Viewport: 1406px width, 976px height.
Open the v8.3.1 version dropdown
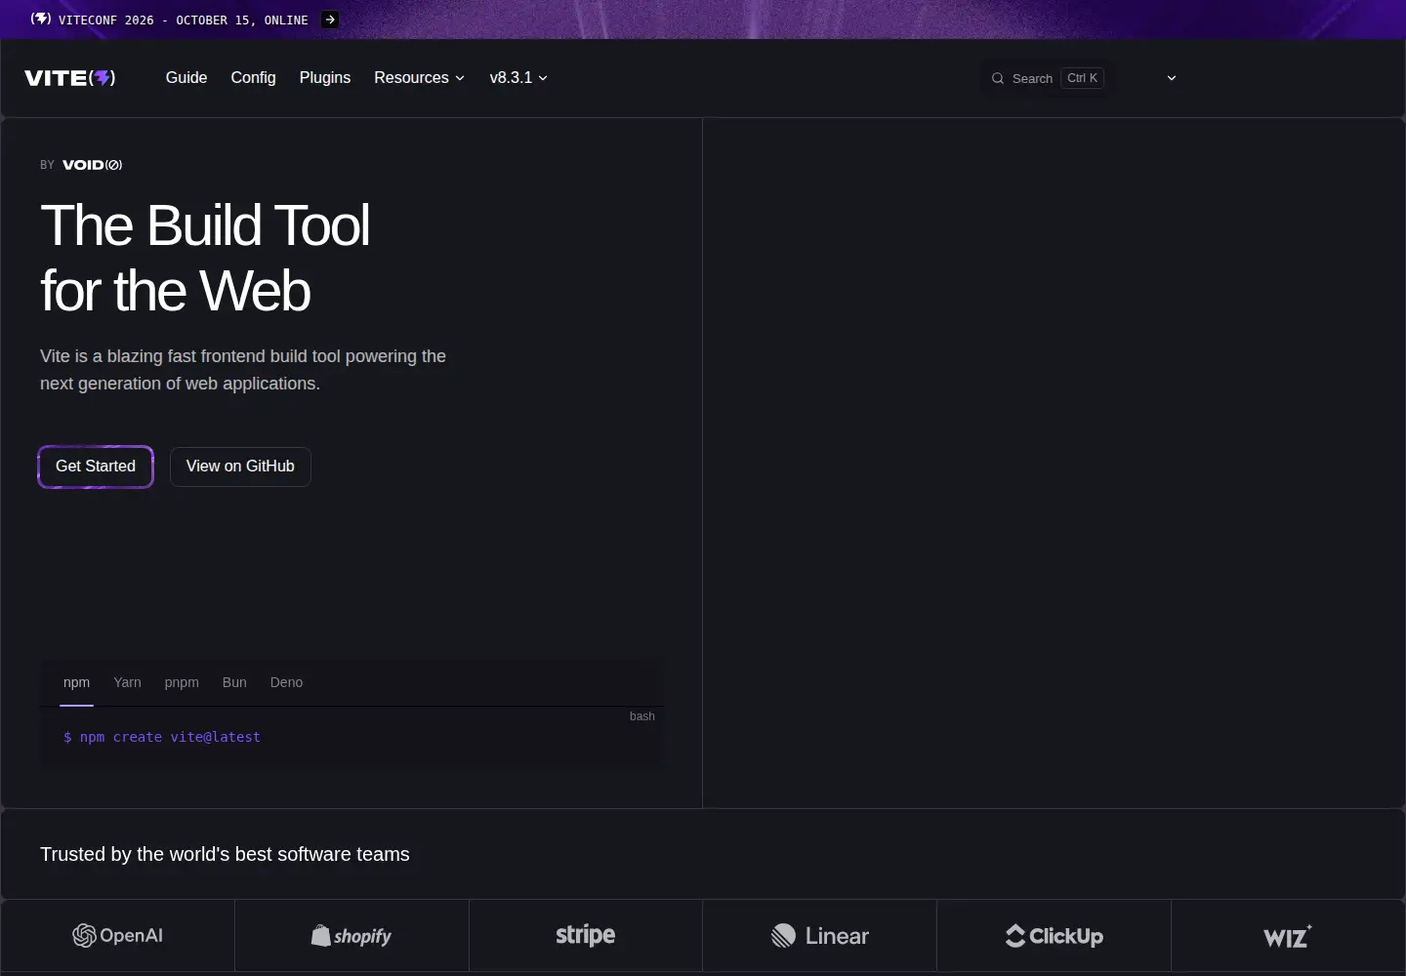(518, 78)
